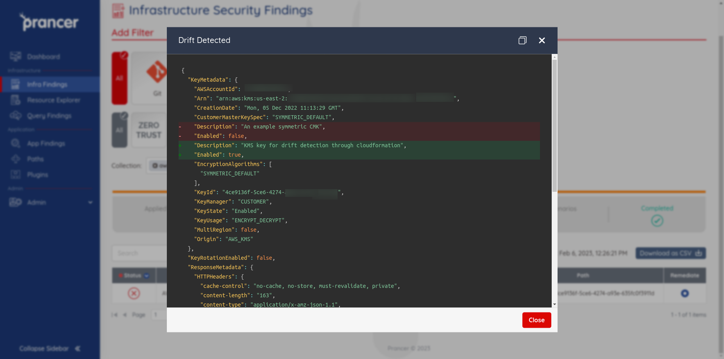
Task: Expand the Admin menu chevron
Action: click(x=91, y=202)
